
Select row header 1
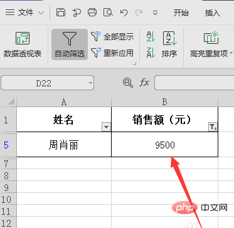point(8,120)
